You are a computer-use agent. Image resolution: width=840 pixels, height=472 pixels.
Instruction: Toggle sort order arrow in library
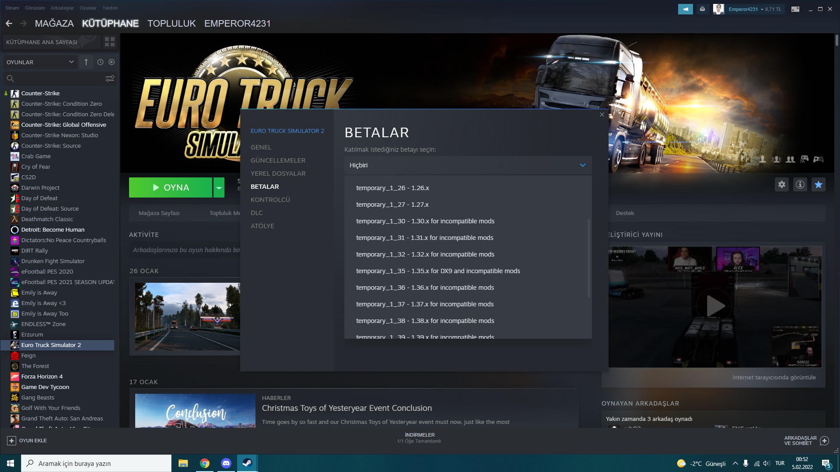click(86, 62)
